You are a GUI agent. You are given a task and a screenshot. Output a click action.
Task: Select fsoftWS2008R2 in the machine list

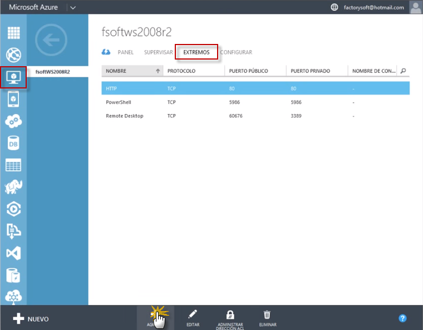(x=52, y=72)
